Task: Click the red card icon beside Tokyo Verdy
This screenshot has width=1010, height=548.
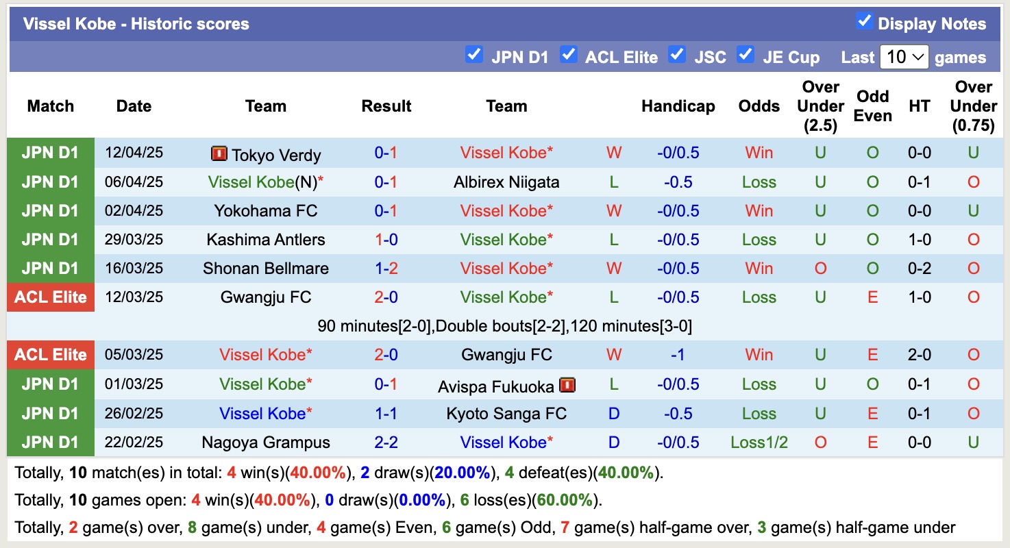Action: point(219,153)
